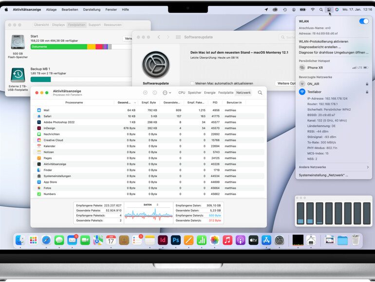Click Diagnosebericht erstellen
This screenshot has width=375, height=282.
(x=320, y=47)
